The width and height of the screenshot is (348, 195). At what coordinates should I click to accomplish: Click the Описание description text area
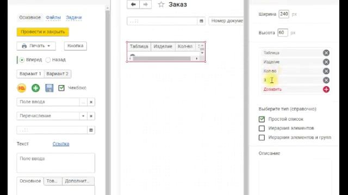tap(295, 177)
